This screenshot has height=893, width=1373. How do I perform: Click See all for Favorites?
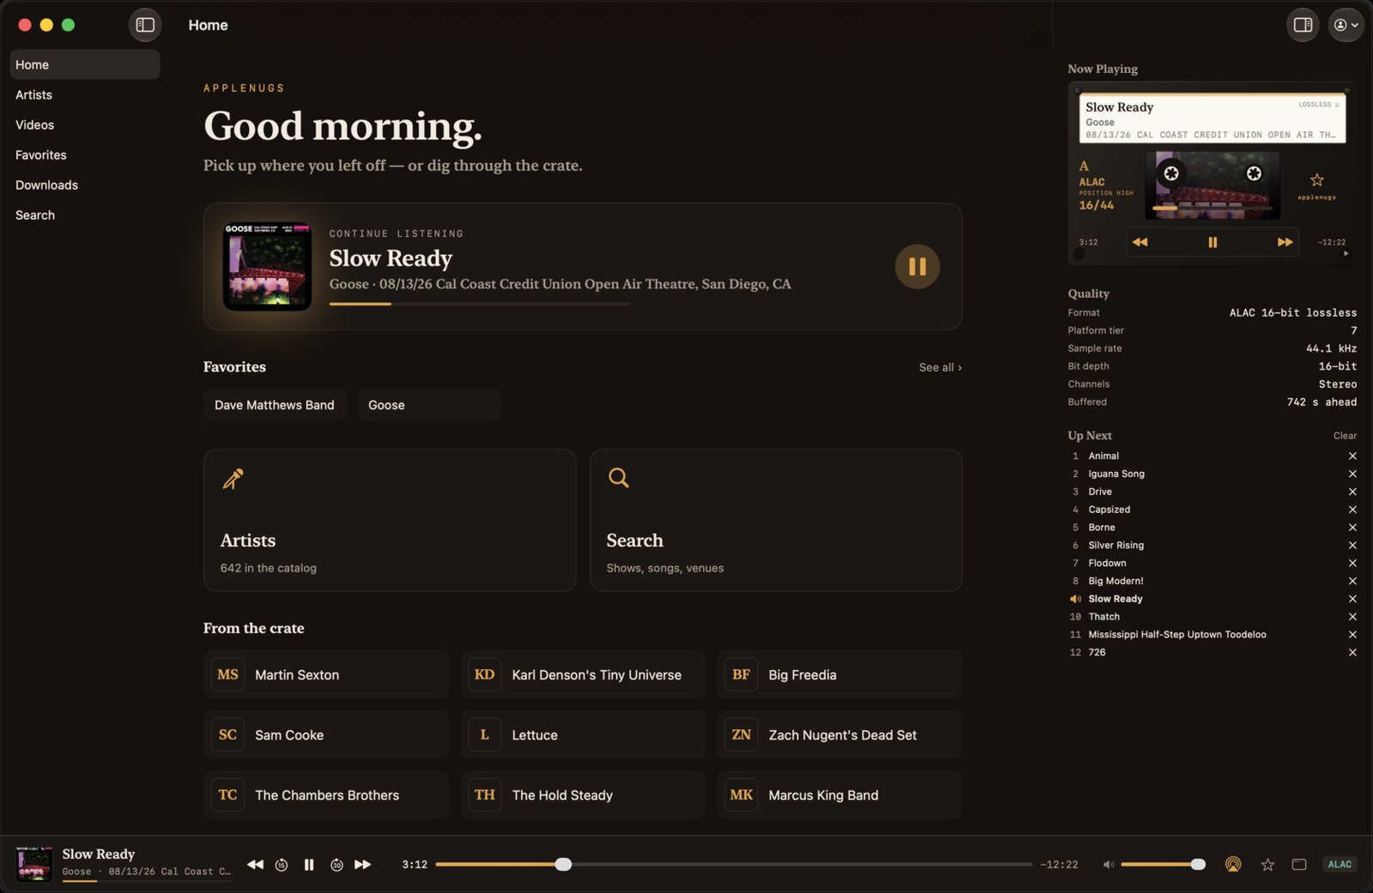[940, 367]
